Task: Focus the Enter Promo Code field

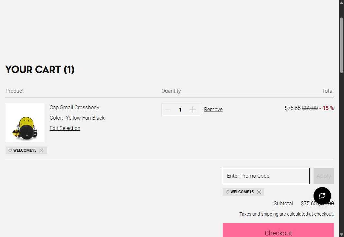Action: (x=266, y=176)
